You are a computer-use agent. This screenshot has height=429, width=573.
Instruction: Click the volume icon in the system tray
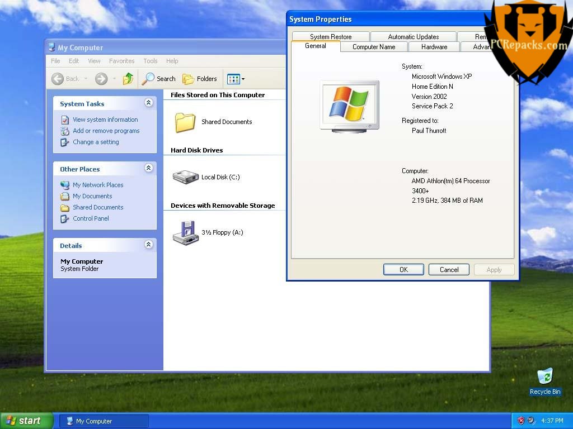pos(531,420)
